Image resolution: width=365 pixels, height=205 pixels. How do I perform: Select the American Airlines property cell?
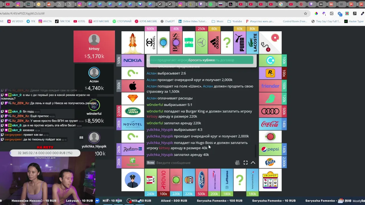tap(252, 180)
